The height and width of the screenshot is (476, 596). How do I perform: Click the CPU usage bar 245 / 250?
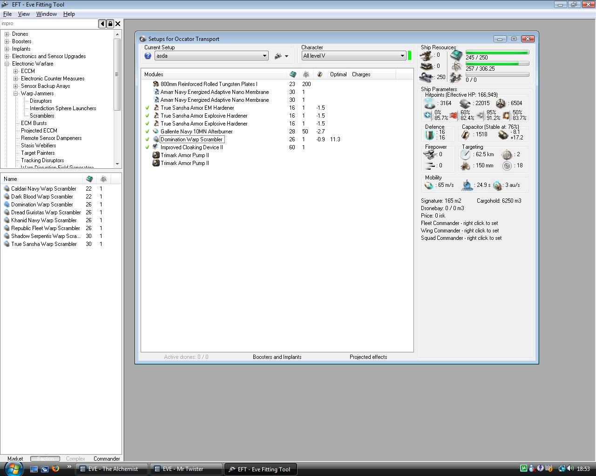click(x=497, y=53)
